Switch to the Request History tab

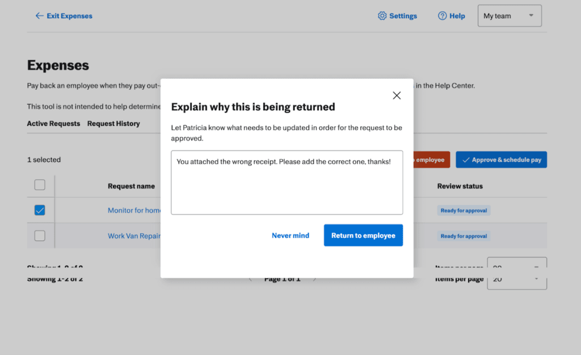coord(113,123)
